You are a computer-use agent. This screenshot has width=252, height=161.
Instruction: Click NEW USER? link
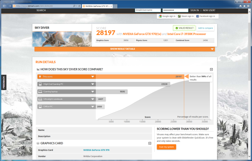pyautogui.click(x=209, y=10)
